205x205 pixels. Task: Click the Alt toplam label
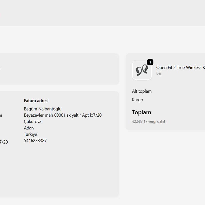tap(142, 91)
